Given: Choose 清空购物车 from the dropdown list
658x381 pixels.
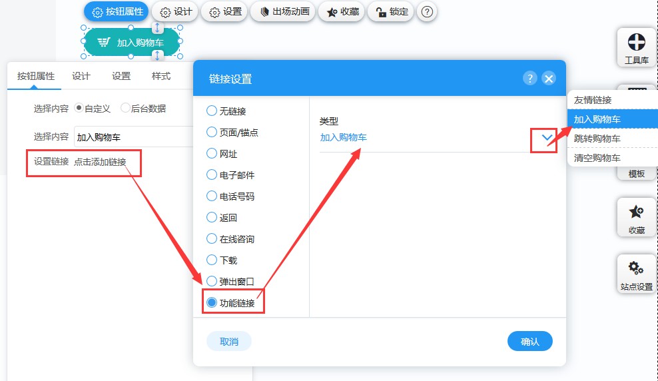Looking at the screenshot, I should pos(612,158).
